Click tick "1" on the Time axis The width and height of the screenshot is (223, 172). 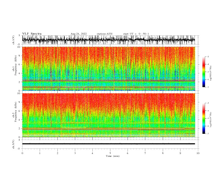[x=40, y=153]
